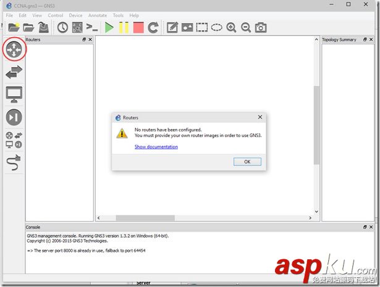Viewport: 380px width, 287px height.
Task: Open project folder icon
Action: (x=28, y=28)
